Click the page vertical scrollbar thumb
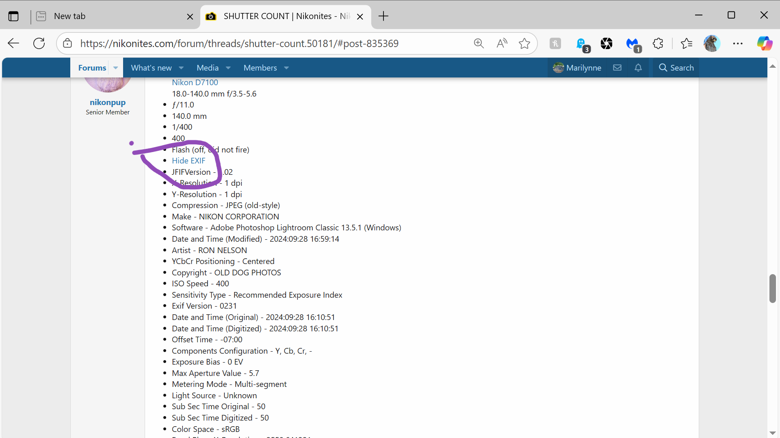 click(772, 288)
